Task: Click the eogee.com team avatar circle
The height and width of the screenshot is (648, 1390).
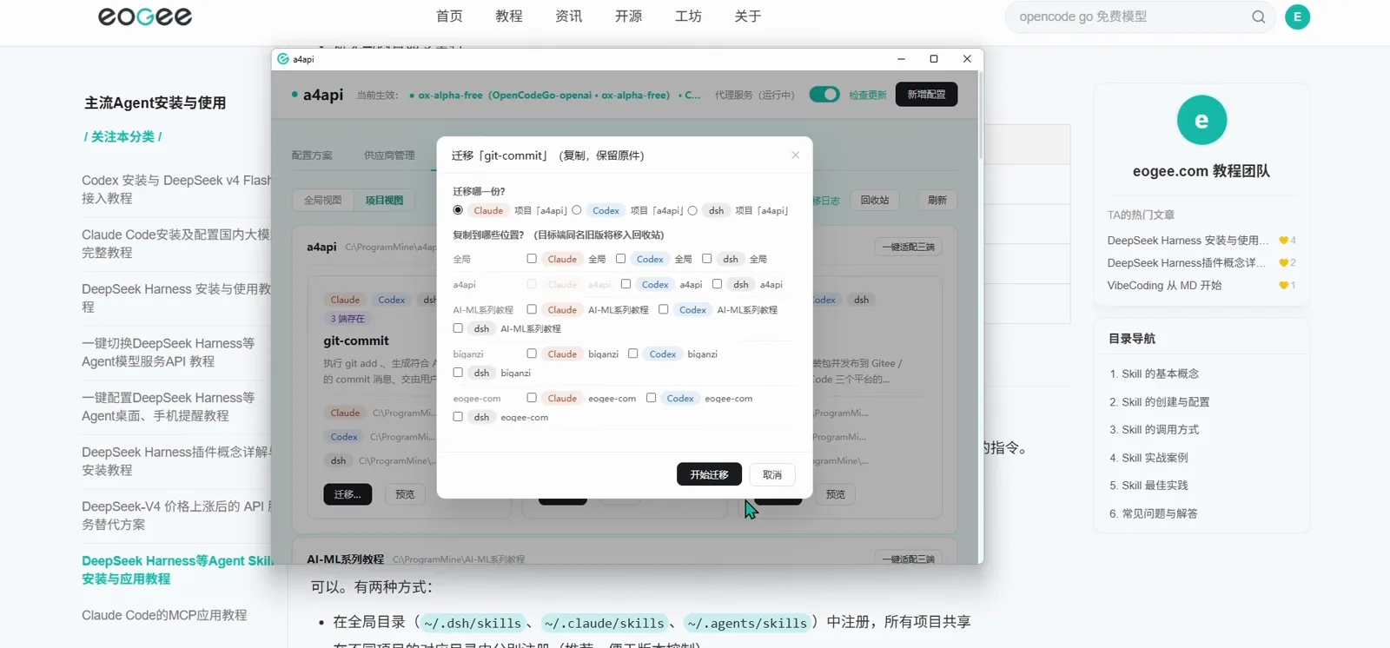Action: point(1201,120)
